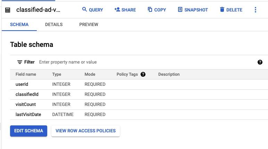This screenshot has height=149, width=268.
Task: Click REQUIRED mode in visitCount row
Action: coord(95,104)
